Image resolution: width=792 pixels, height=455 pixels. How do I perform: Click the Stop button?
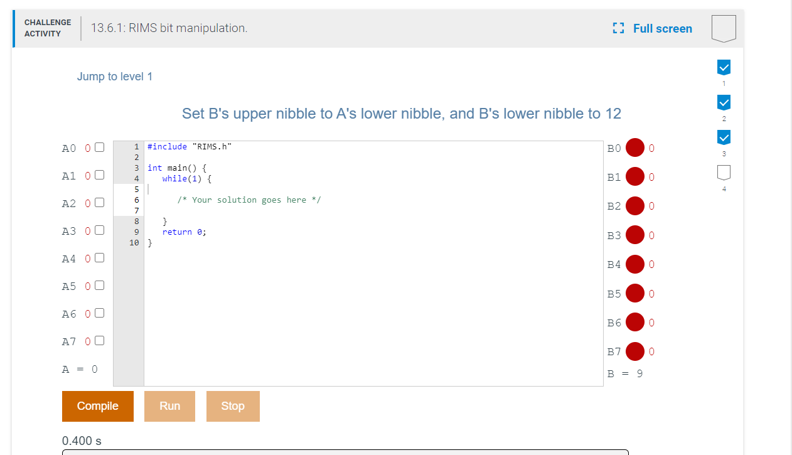(233, 406)
